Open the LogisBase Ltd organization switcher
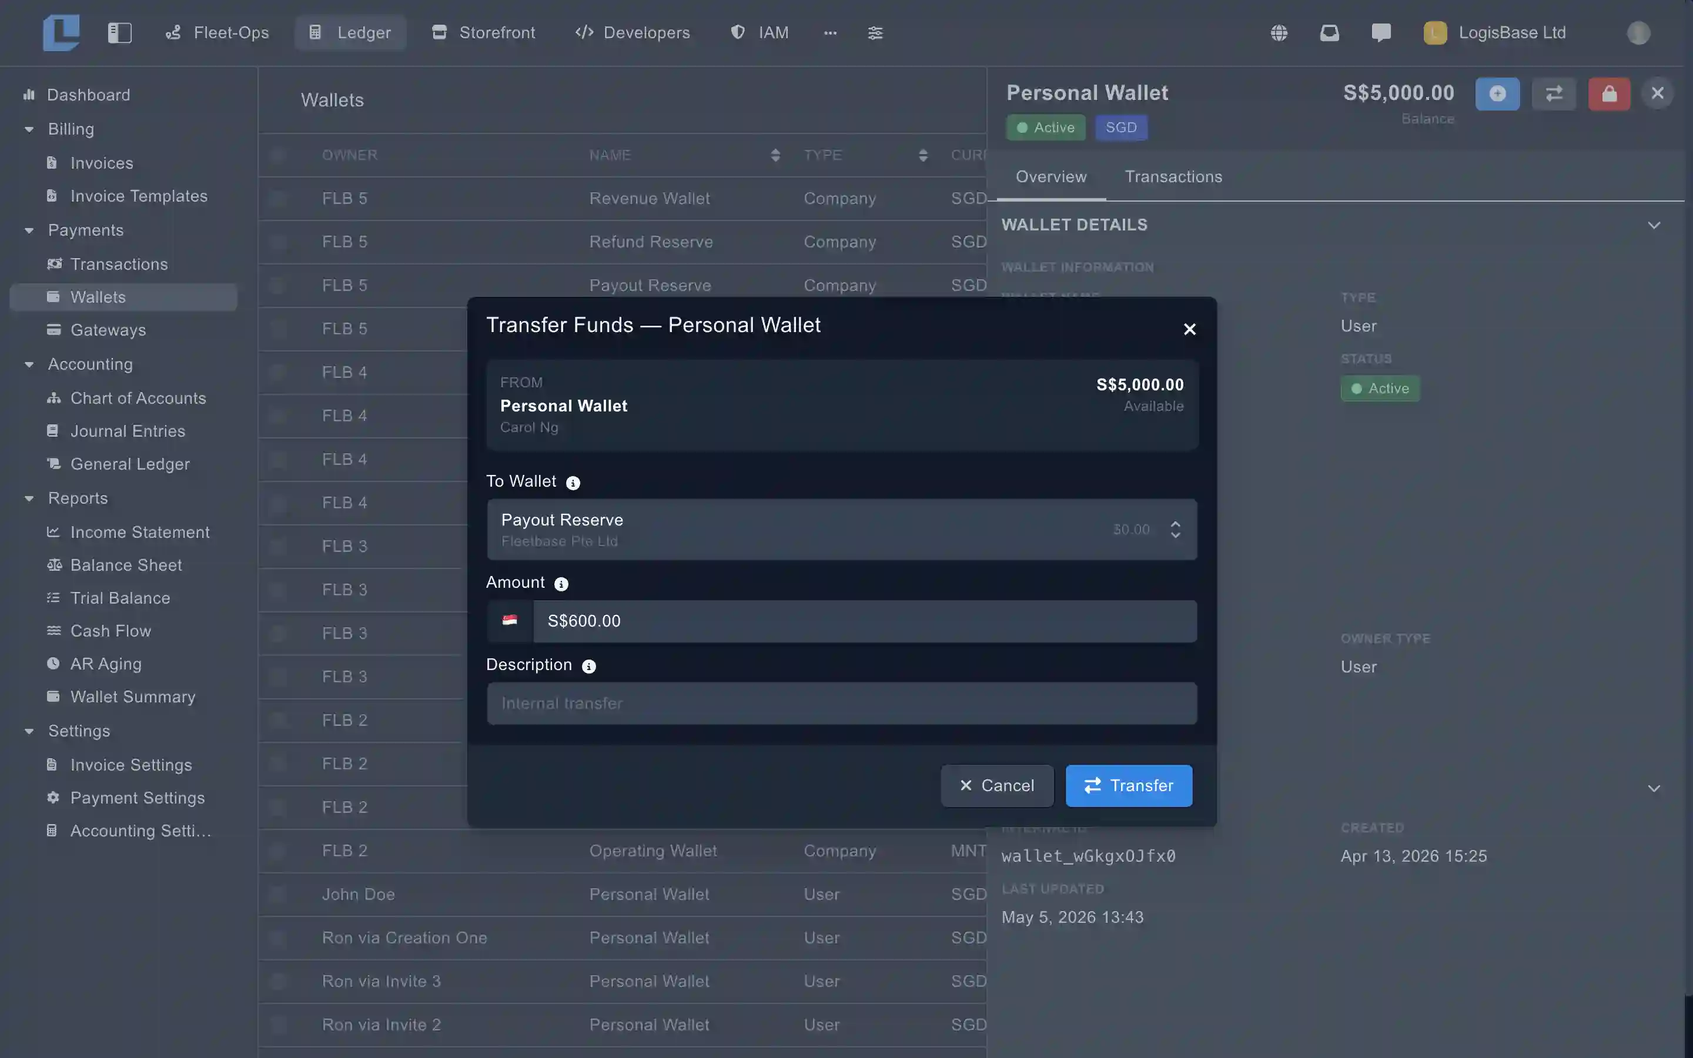 [1494, 33]
